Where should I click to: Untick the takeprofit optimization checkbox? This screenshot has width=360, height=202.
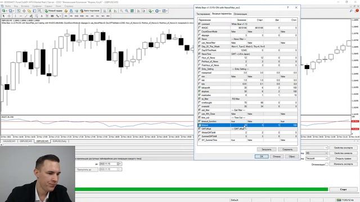[199, 88]
